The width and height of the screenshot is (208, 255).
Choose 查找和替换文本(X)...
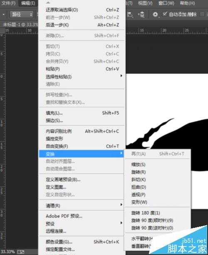point(82,102)
